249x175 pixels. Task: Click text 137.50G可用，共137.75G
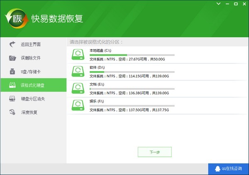pyautogui.click(x=149, y=110)
